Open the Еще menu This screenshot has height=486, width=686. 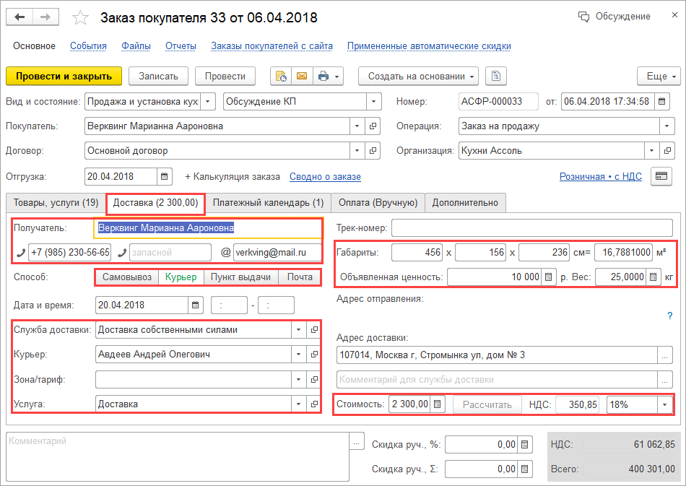pos(659,76)
